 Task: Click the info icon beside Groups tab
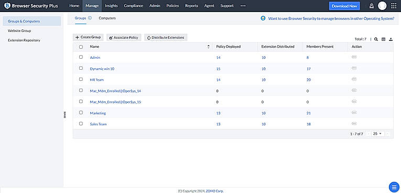click(x=90, y=18)
